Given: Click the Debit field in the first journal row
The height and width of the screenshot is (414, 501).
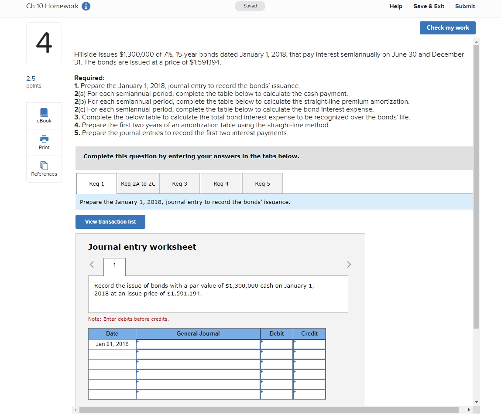Looking at the screenshot, I should pos(277,344).
